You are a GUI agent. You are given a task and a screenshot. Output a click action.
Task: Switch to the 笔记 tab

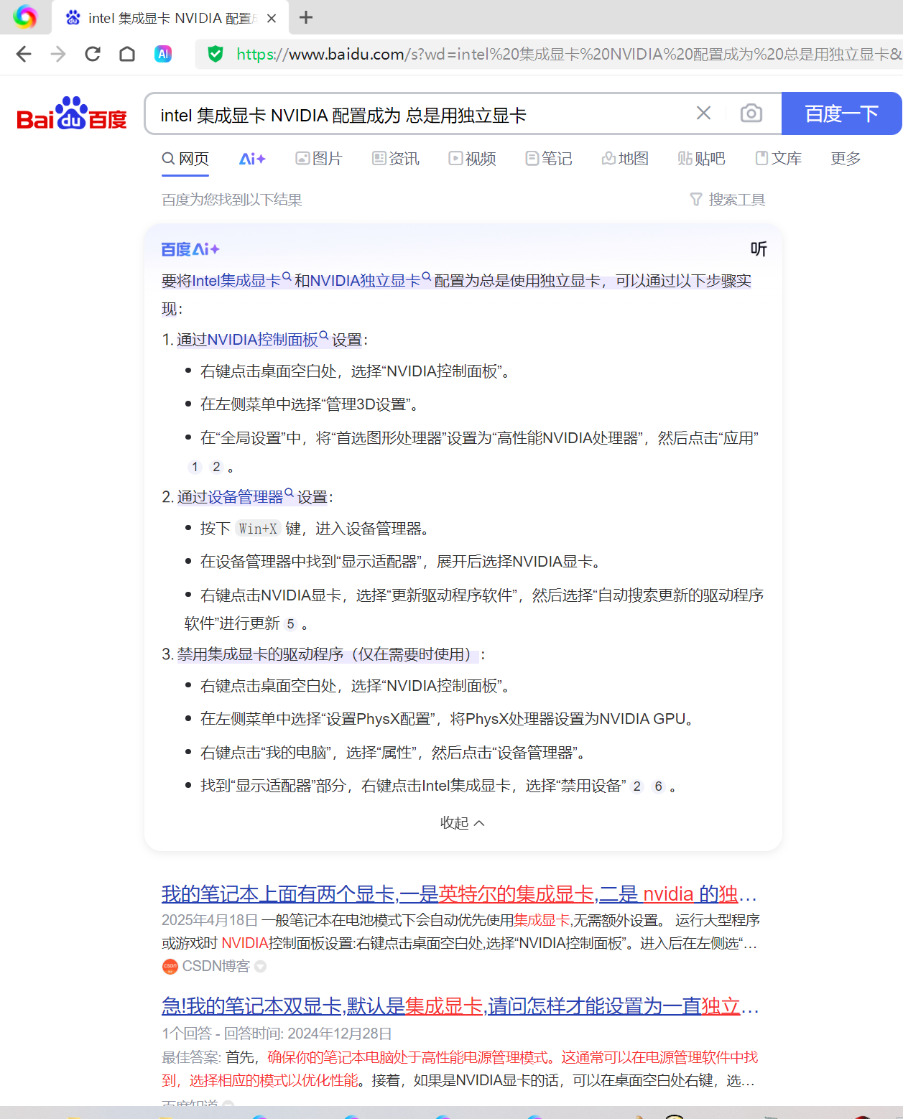coord(549,159)
